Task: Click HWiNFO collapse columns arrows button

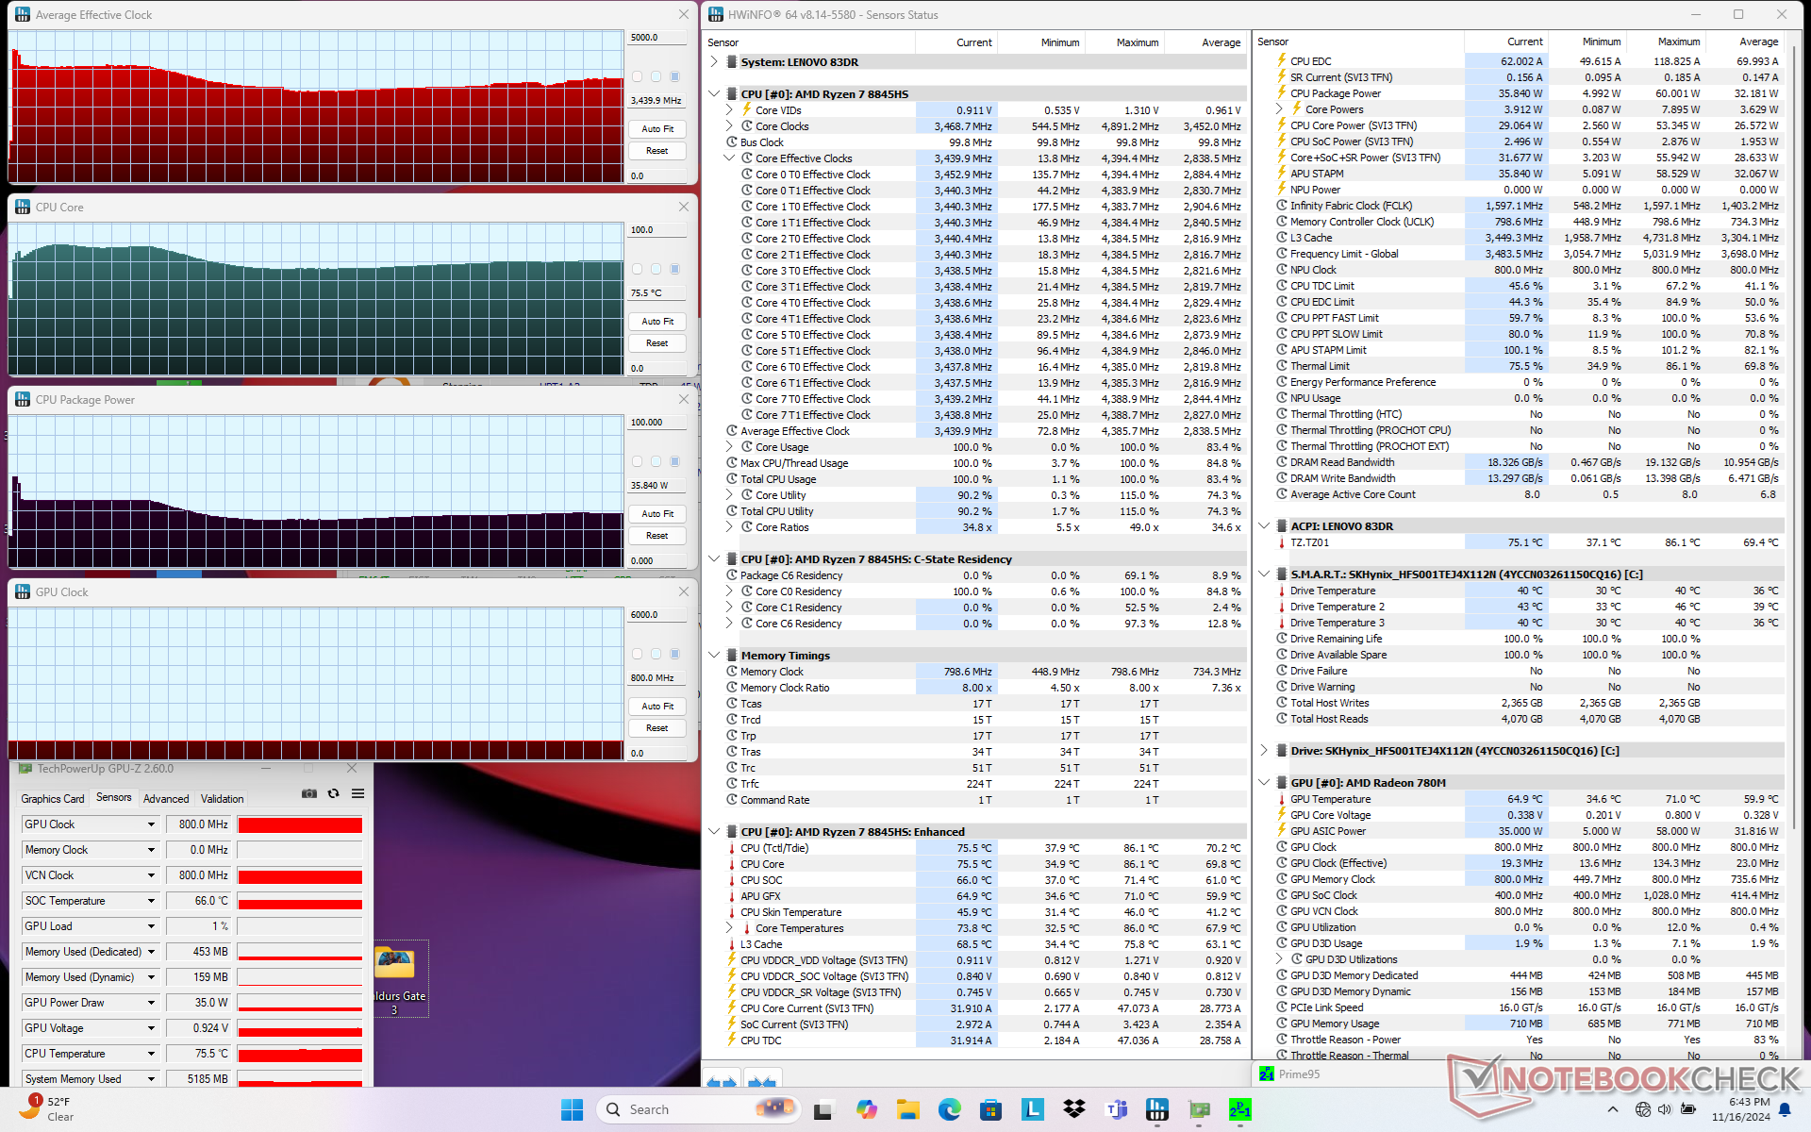Action: (762, 1081)
